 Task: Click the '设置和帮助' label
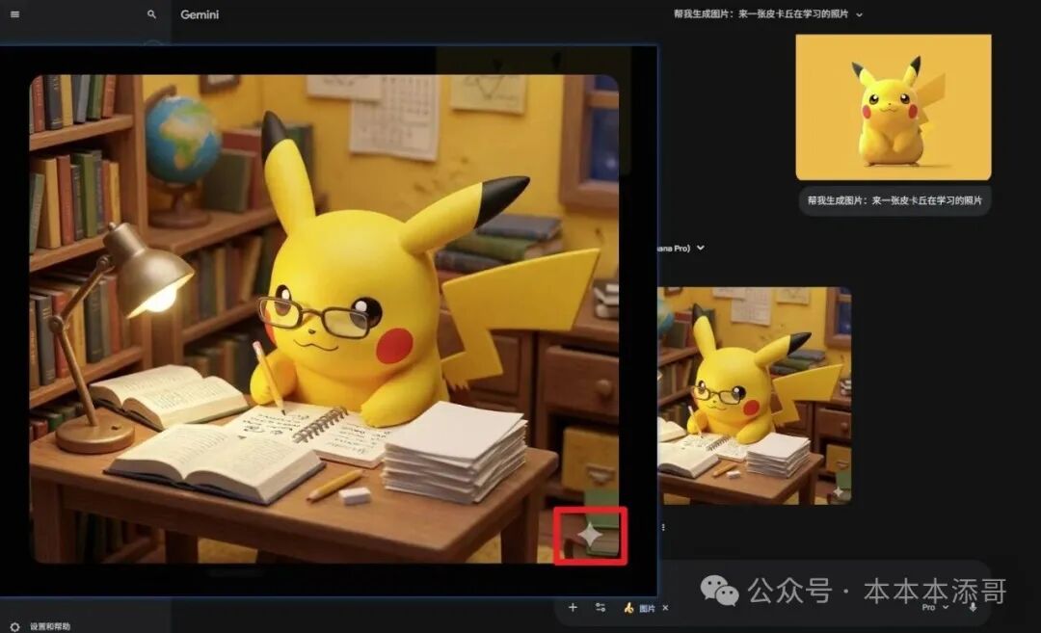(50, 626)
